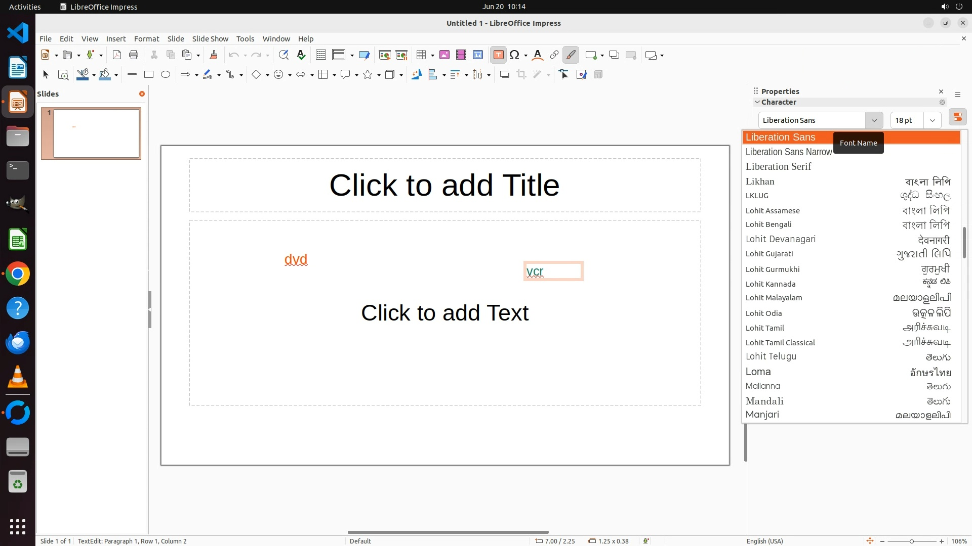Viewport: 972px width, 546px height.
Task: Open the Format menu
Action: pyautogui.click(x=146, y=39)
